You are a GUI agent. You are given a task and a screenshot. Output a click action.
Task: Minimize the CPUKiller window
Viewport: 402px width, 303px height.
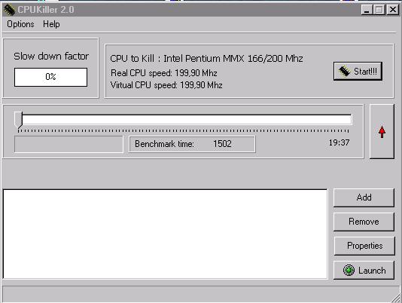[x=367, y=10]
